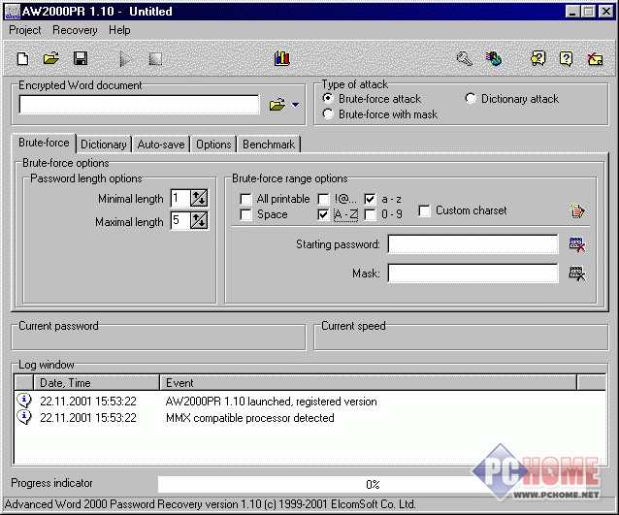Click the colorful globe web icon
This screenshot has width=619, height=515.
click(494, 59)
